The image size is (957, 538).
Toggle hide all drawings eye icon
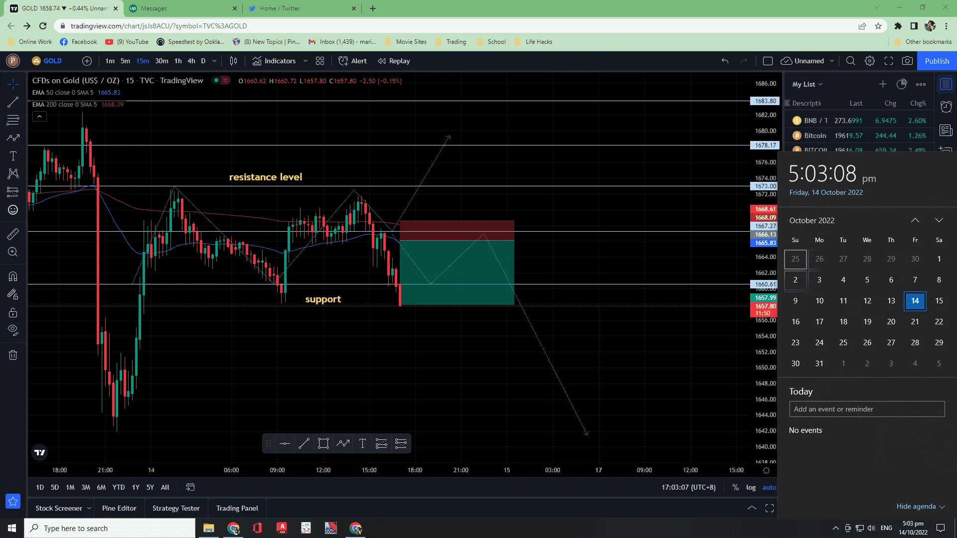(13, 330)
